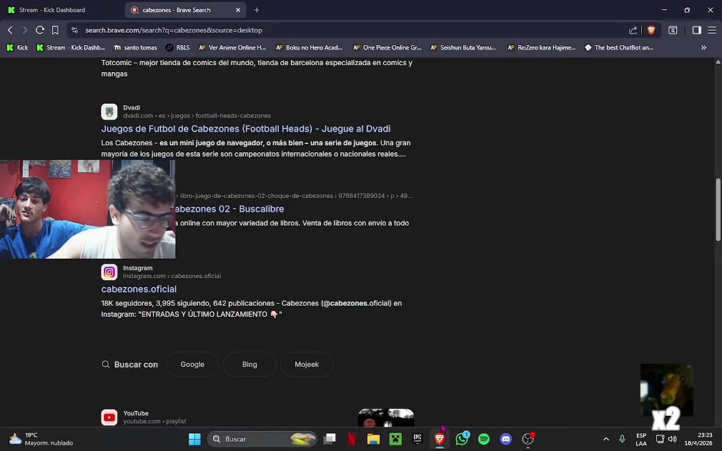Switch ESP LAA keyboard language
This screenshot has width=722, height=451.
pos(641,440)
